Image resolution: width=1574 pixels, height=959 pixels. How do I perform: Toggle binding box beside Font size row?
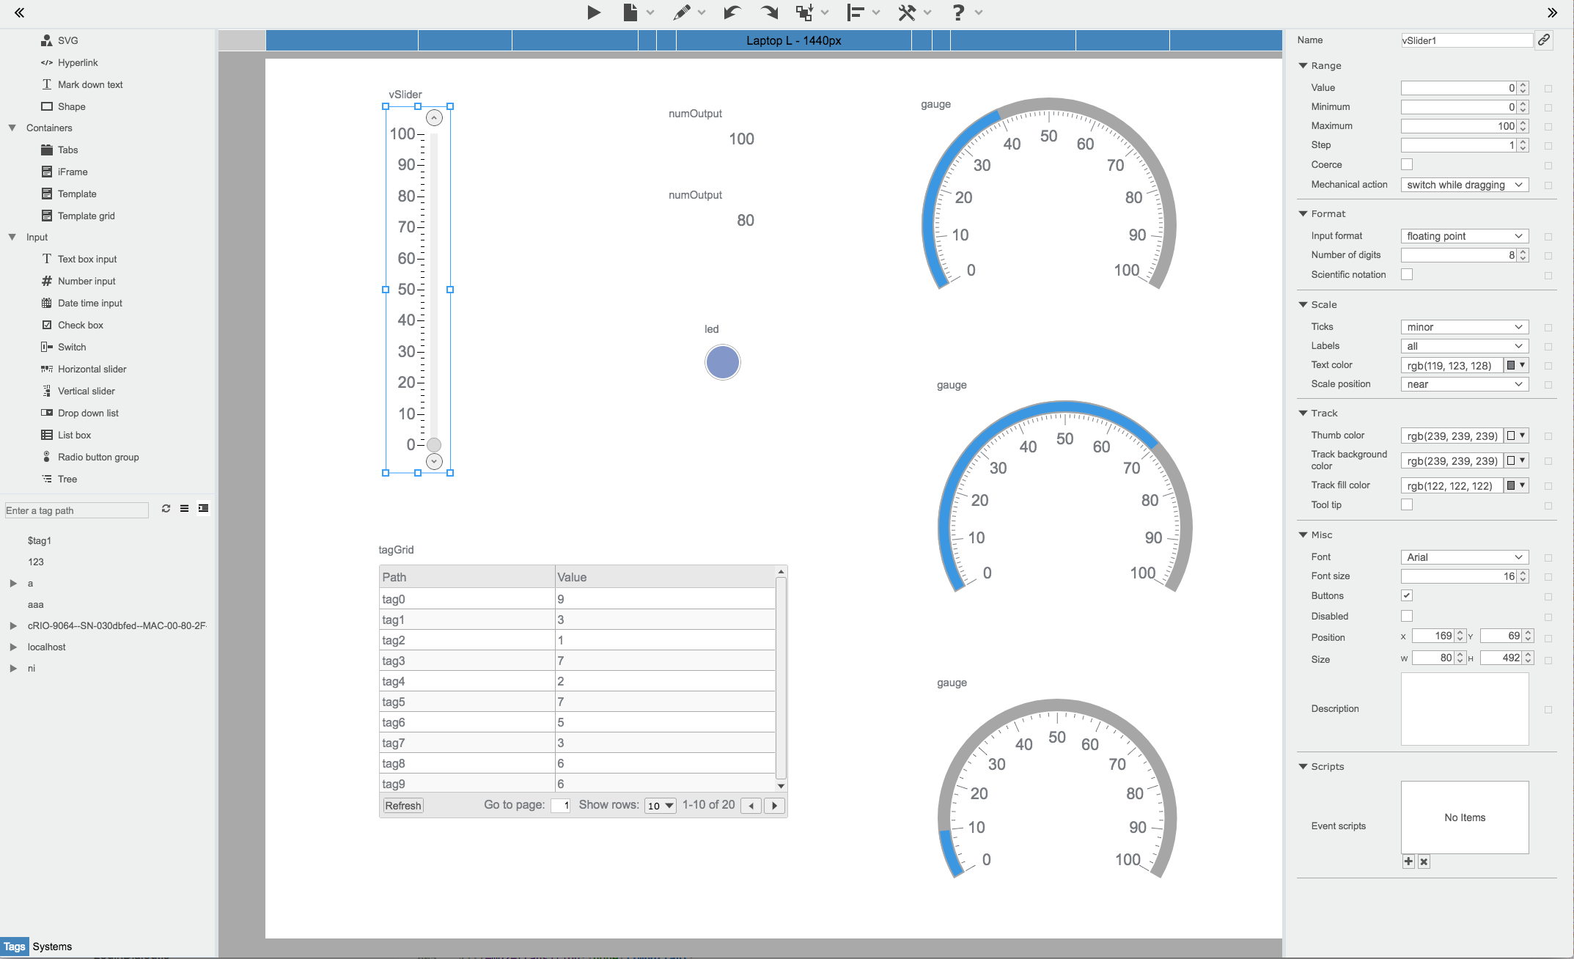pos(1548,577)
